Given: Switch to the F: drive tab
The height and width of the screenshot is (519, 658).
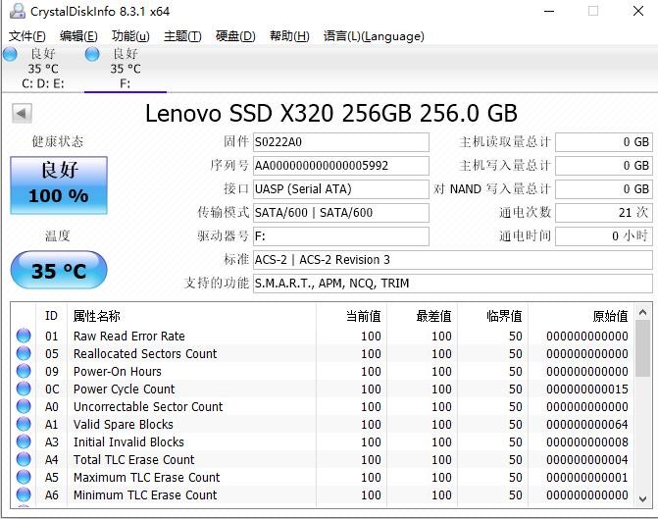Looking at the screenshot, I should click(126, 69).
